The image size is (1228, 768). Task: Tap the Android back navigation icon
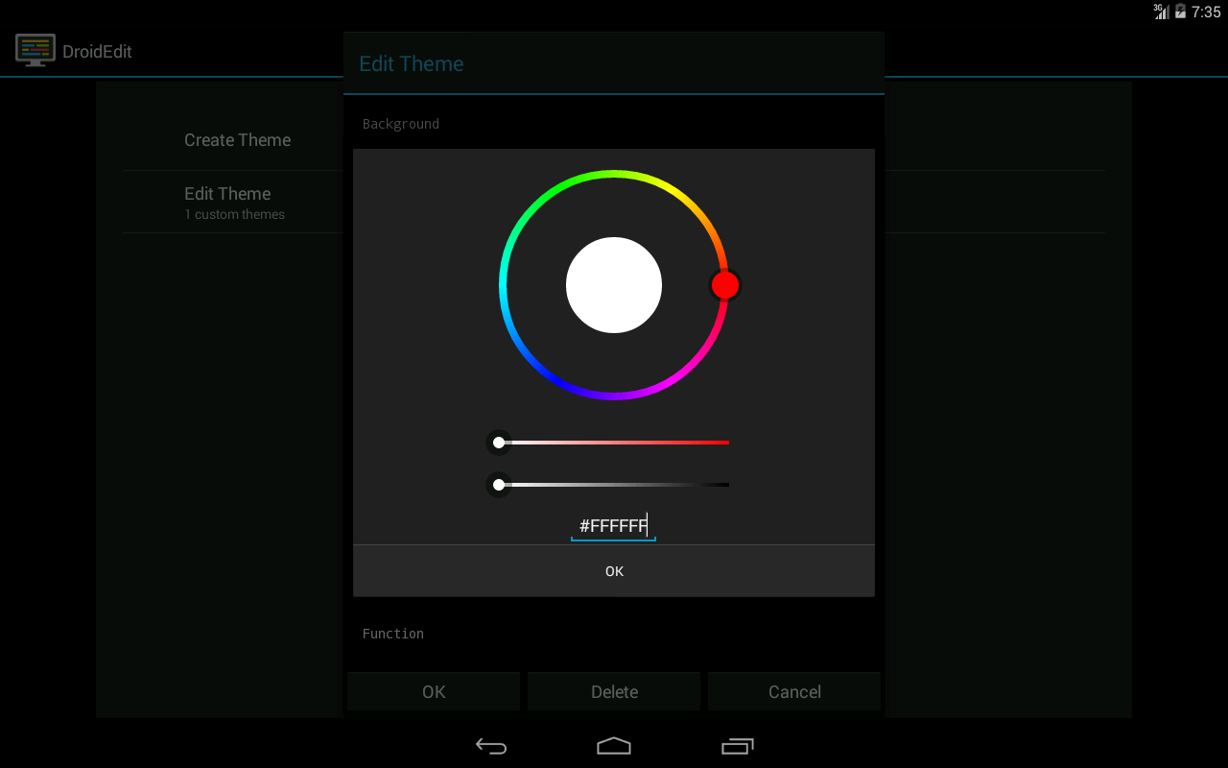coord(491,746)
